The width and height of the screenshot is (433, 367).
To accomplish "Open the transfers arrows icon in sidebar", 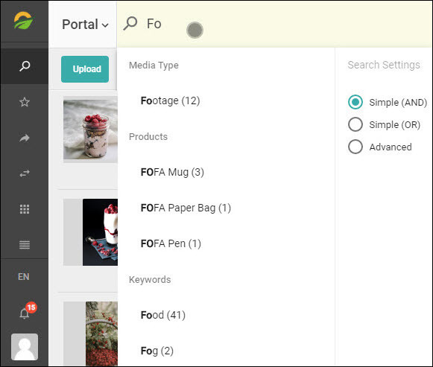I will tap(25, 173).
